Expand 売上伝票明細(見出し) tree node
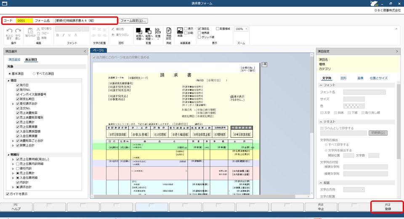The image size is (404, 219). [13, 160]
